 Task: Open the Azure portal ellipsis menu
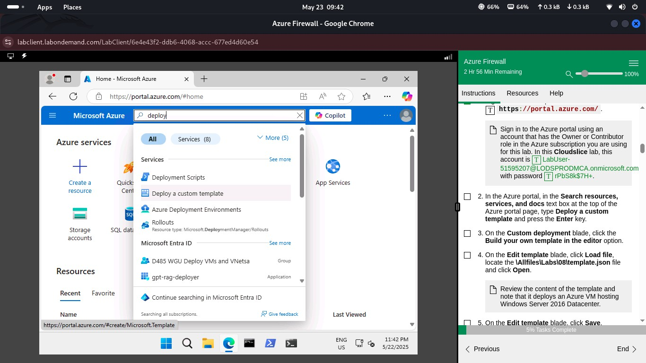pos(387,115)
